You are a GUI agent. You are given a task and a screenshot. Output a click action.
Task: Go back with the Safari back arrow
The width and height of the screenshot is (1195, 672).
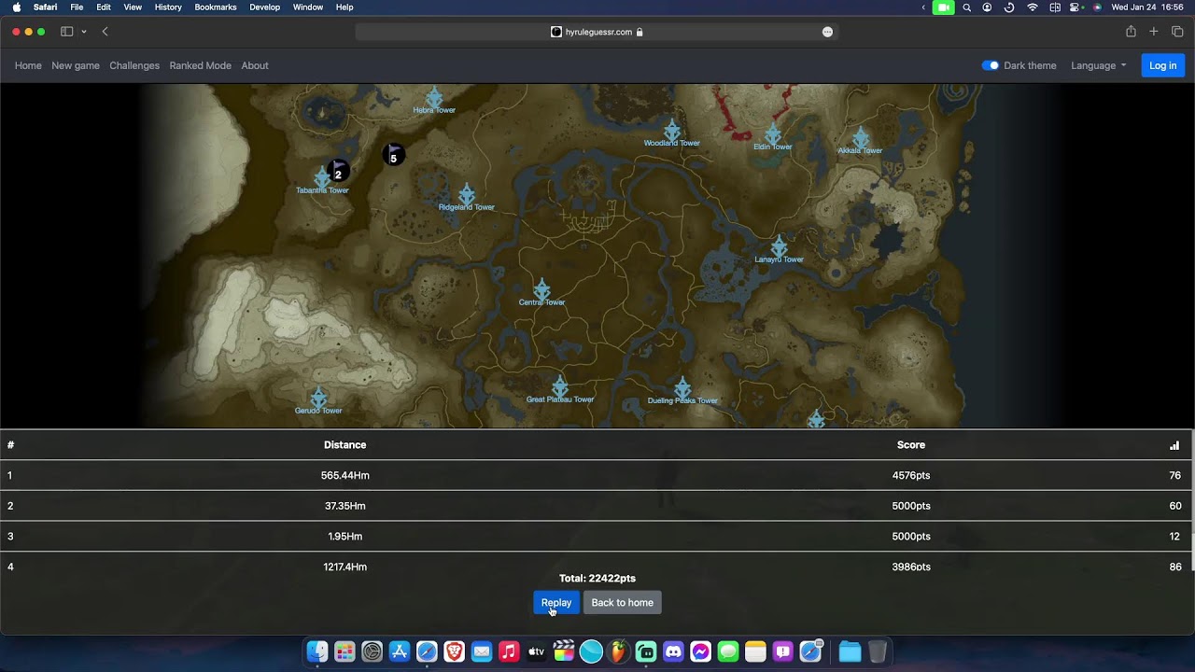pos(105,32)
